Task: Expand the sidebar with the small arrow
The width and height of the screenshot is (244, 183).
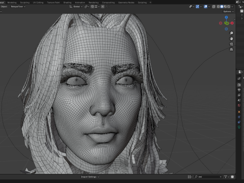Action: point(235,19)
